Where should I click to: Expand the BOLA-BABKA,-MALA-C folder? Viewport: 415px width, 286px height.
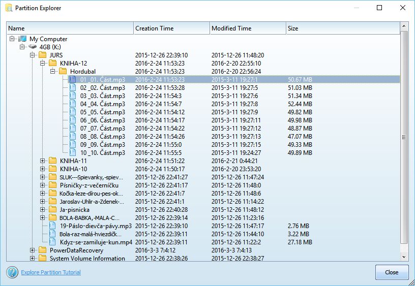(x=42, y=217)
